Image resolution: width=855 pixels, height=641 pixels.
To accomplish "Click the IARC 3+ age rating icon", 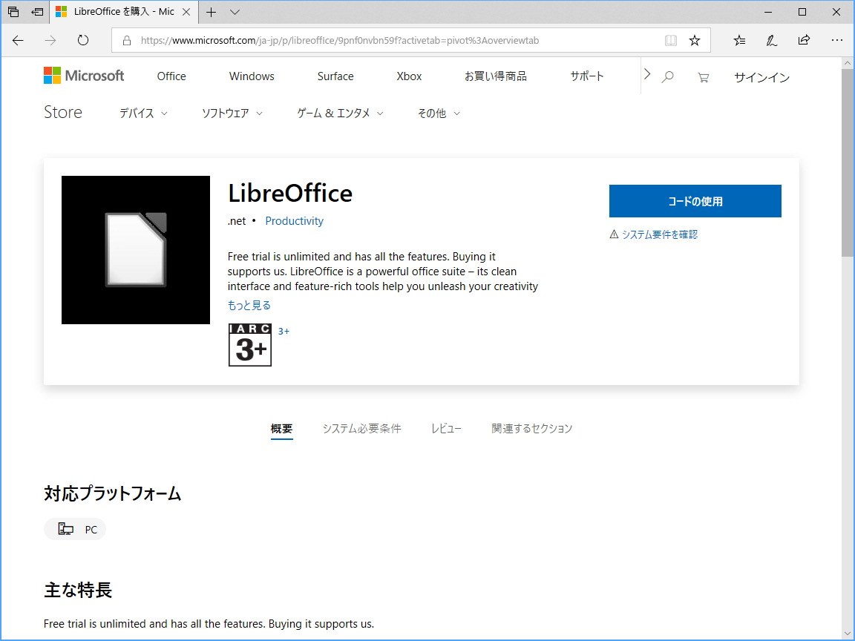I will click(249, 345).
